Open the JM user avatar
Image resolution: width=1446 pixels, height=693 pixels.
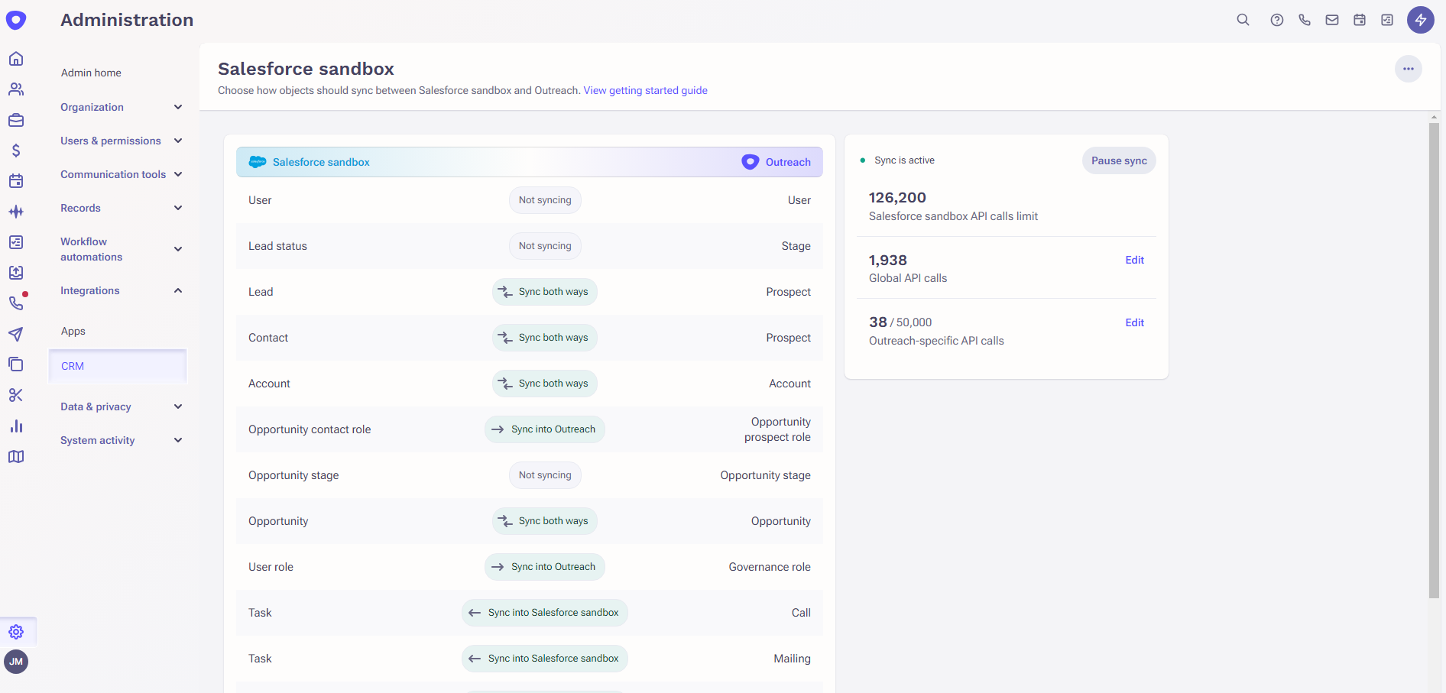point(16,662)
